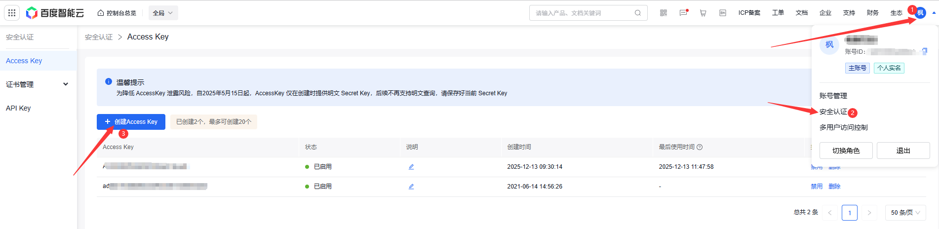Screen dimensions: 939x229
Task: Open the product grid menu icon
Action: click(x=12, y=13)
